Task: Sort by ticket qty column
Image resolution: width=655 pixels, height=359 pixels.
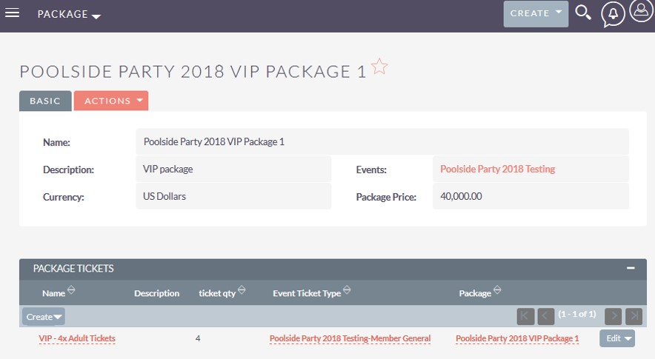Action: coord(242,289)
